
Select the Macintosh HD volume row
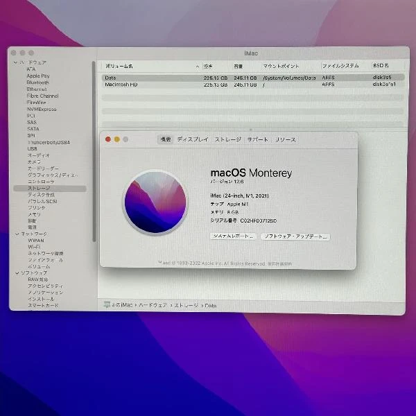pyautogui.click(x=253, y=85)
